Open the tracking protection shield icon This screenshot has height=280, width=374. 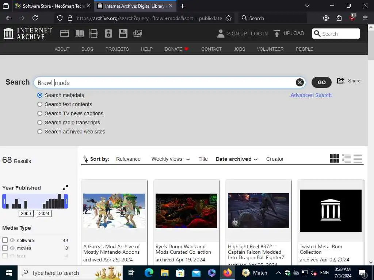click(60, 18)
